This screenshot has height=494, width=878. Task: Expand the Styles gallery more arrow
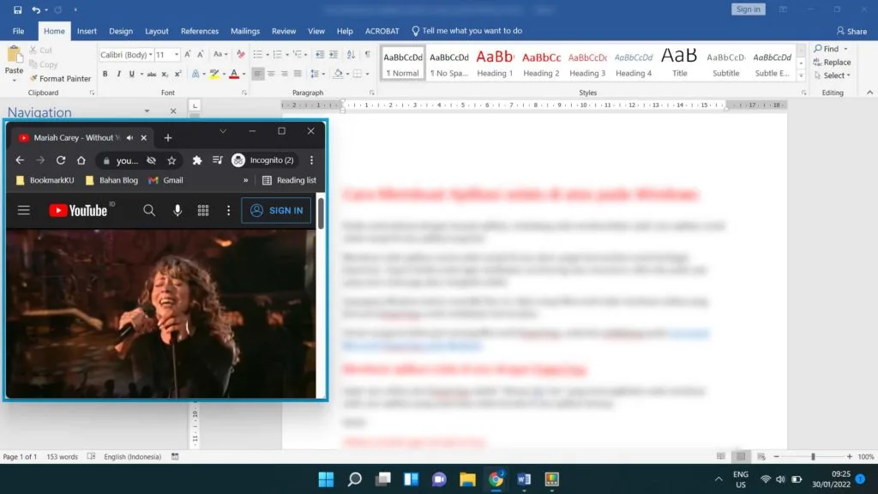point(802,75)
